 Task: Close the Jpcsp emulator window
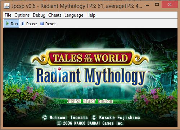170,5
